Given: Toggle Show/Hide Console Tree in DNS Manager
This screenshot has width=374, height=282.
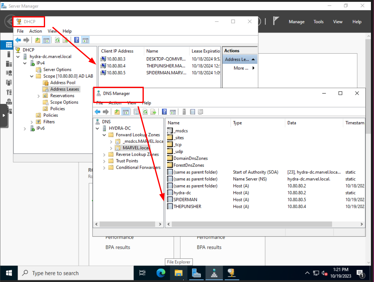Looking at the screenshot, I should [125, 112].
